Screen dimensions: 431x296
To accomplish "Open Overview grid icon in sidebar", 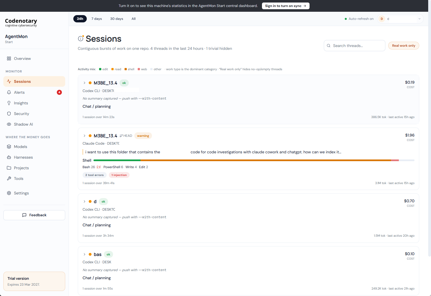I will 9,58.
